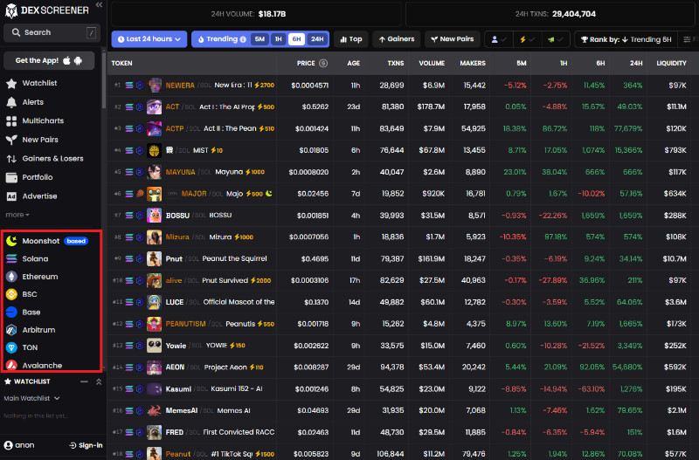Viewport: 699px width, 460px height.
Task: Click the Pnut squirrel token icon
Action: (x=155, y=258)
